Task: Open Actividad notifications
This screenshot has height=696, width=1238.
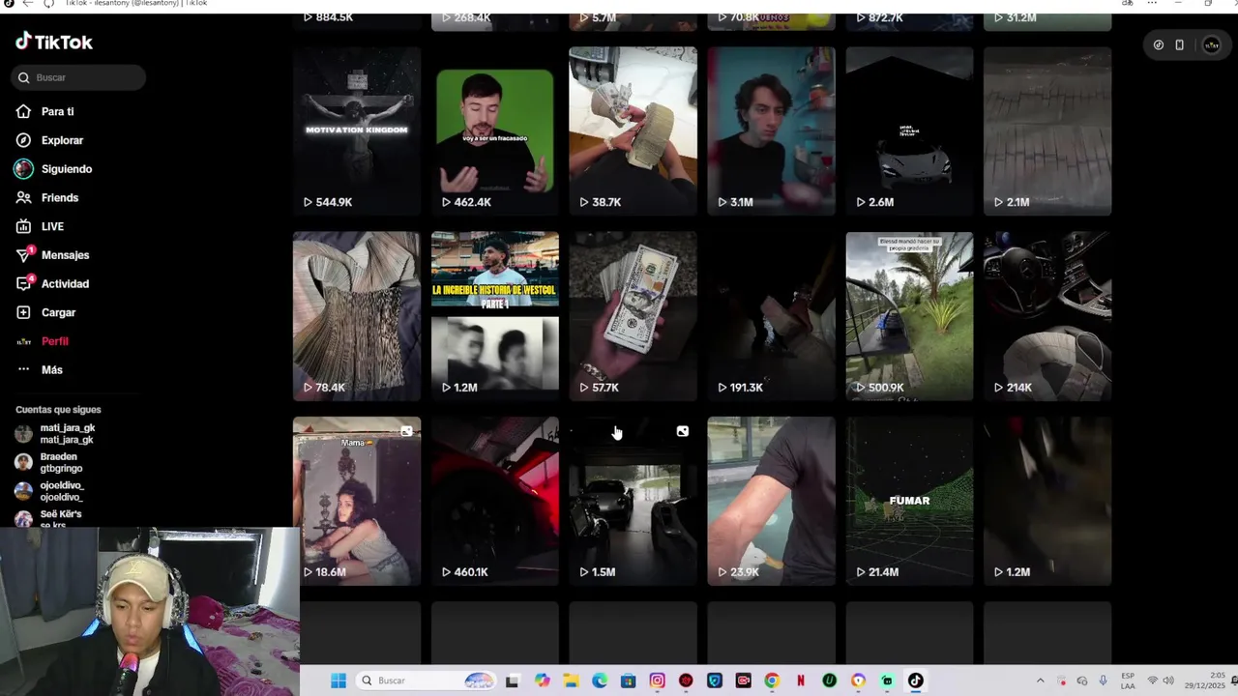Action: [65, 284]
